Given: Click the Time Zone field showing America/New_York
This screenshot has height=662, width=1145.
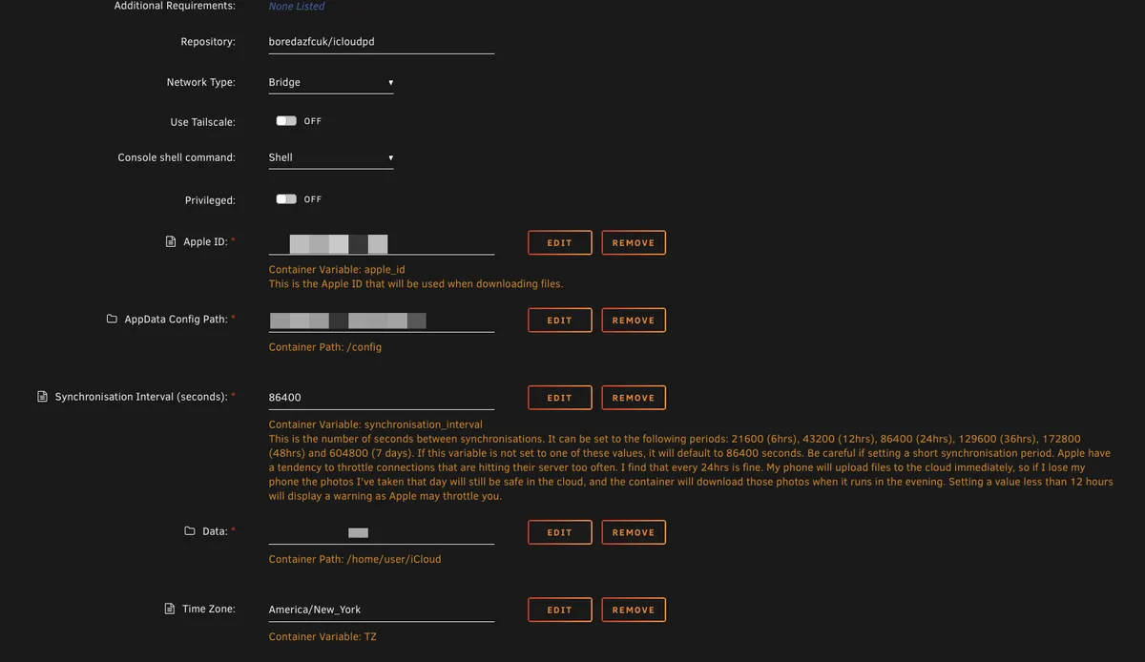Looking at the screenshot, I should [x=382, y=610].
